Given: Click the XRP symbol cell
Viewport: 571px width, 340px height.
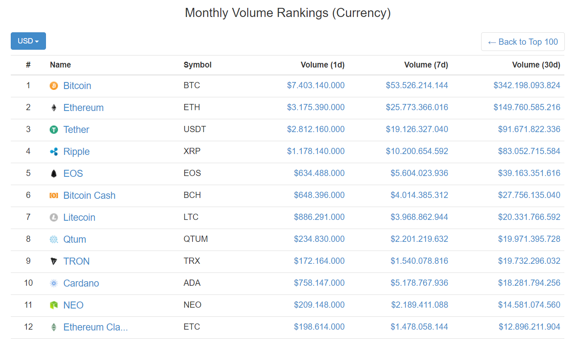Looking at the screenshot, I should point(192,151).
